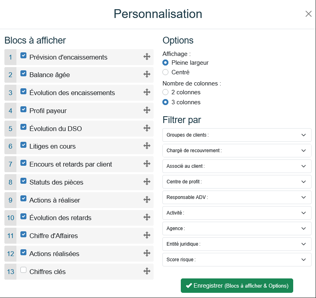Click the move icon for Chiffres clés
The width and height of the screenshot is (316, 298).
point(147,271)
